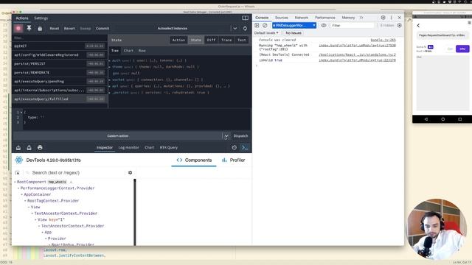Open the Trace inspector tab
The image size is (472, 265).
point(226,40)
